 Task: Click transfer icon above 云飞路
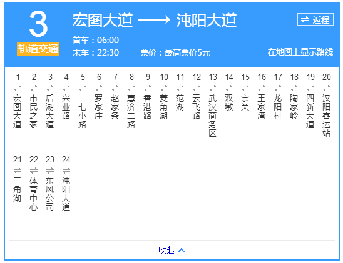click(x=197, y=88)
